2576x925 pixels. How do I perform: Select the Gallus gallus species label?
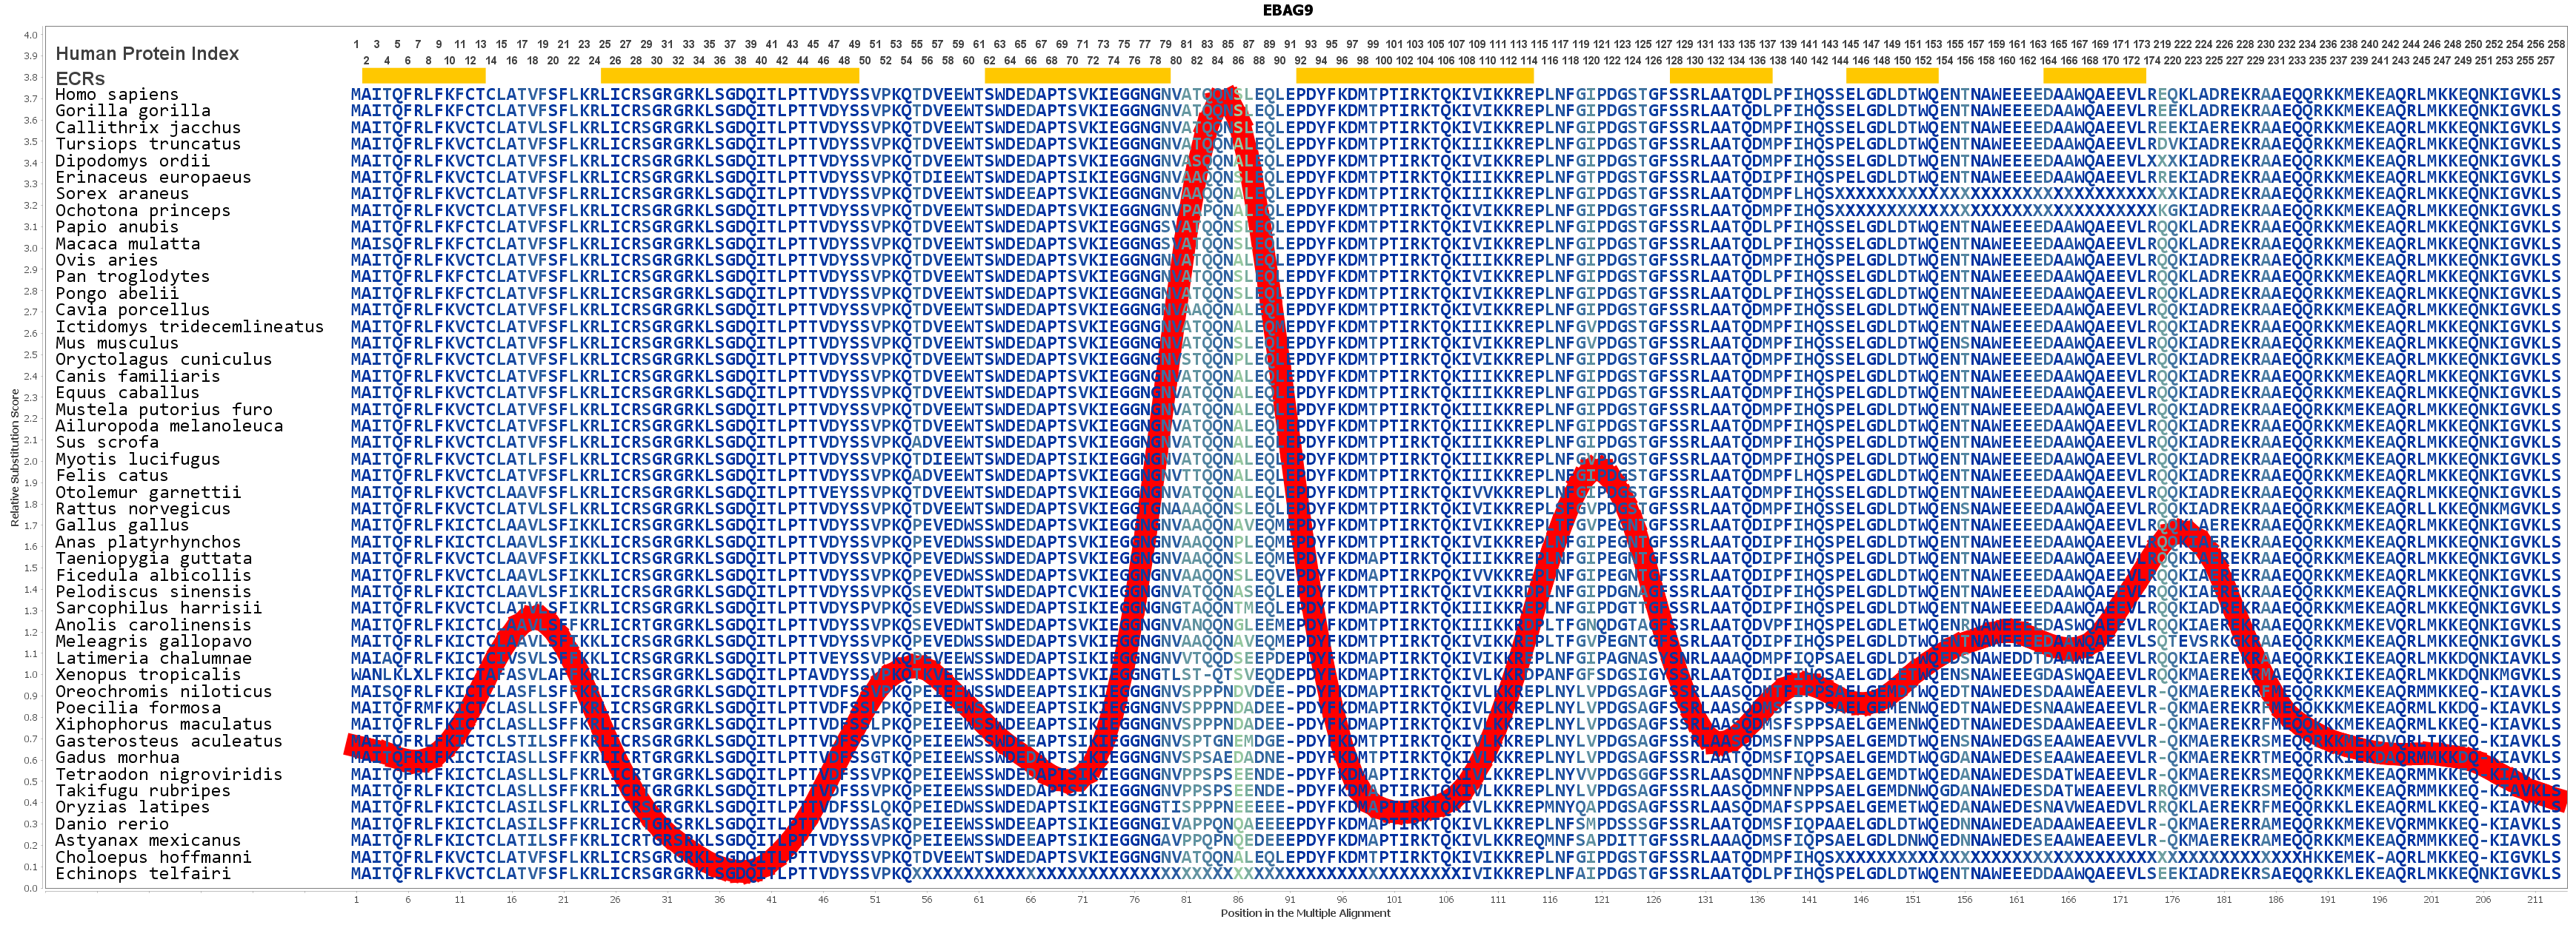(x=122, y=525)
